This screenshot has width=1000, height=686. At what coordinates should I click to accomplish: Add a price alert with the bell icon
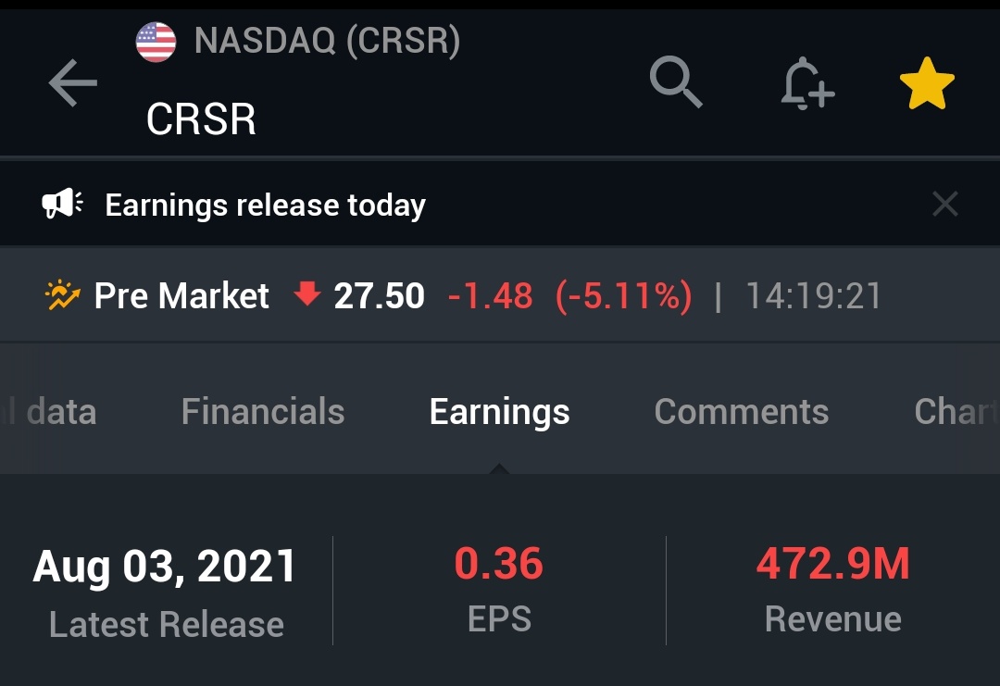coord(806,84)
